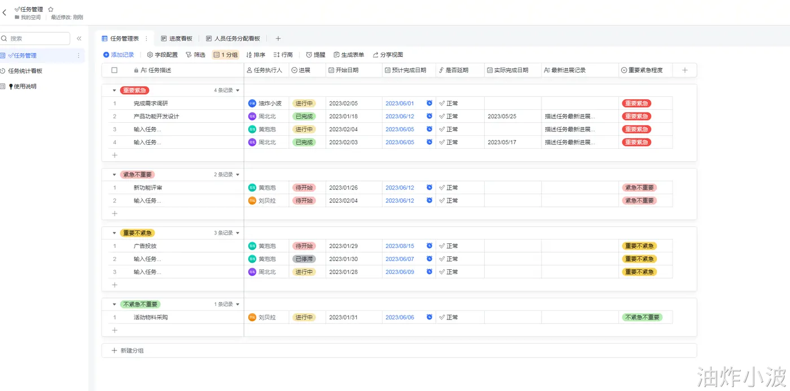Click the 任务执行人 column header
This screenshot has width=790, height=391.
[266, 70]
